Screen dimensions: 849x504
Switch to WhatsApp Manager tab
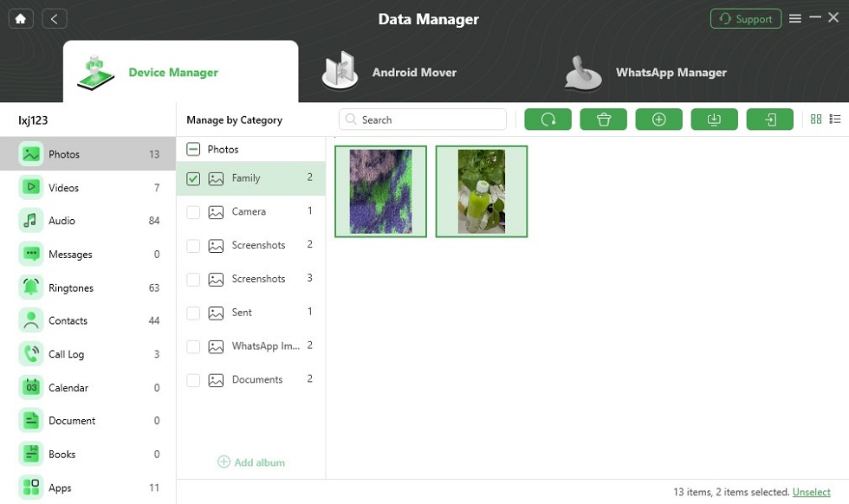coord(645,72)
